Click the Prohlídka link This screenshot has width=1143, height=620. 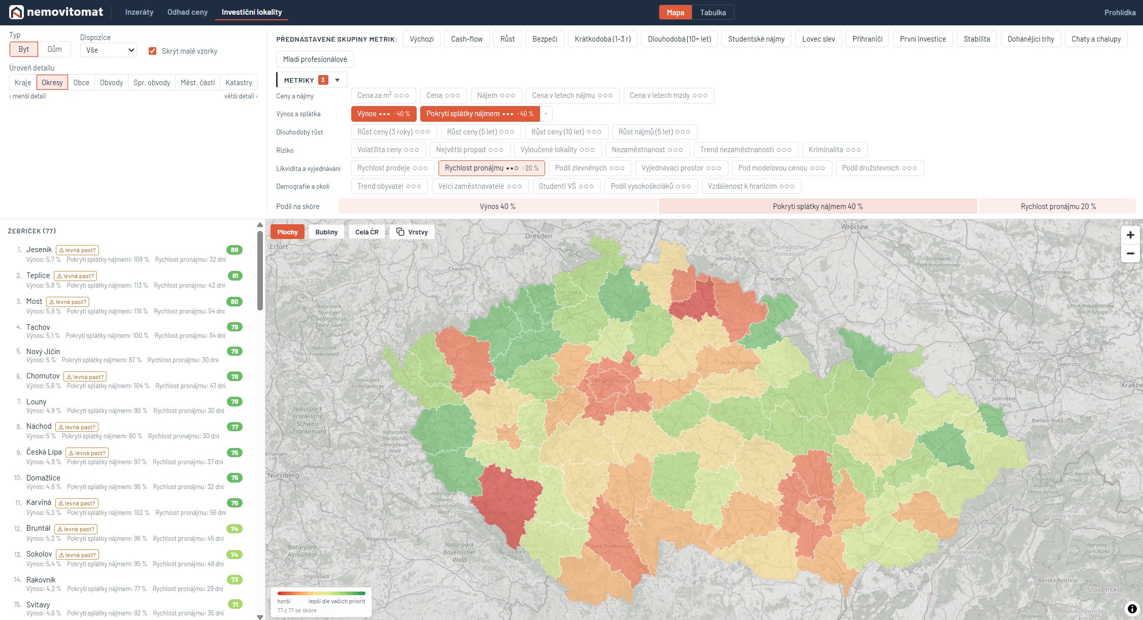[1120, 13]
